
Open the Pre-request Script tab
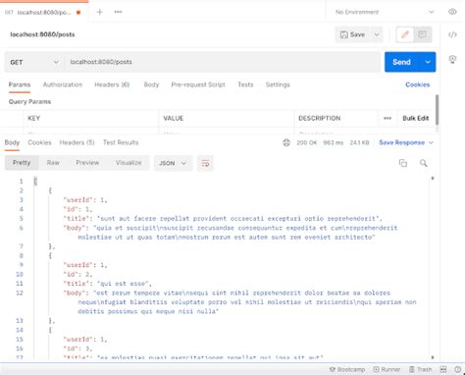click(x=198, y=84)
